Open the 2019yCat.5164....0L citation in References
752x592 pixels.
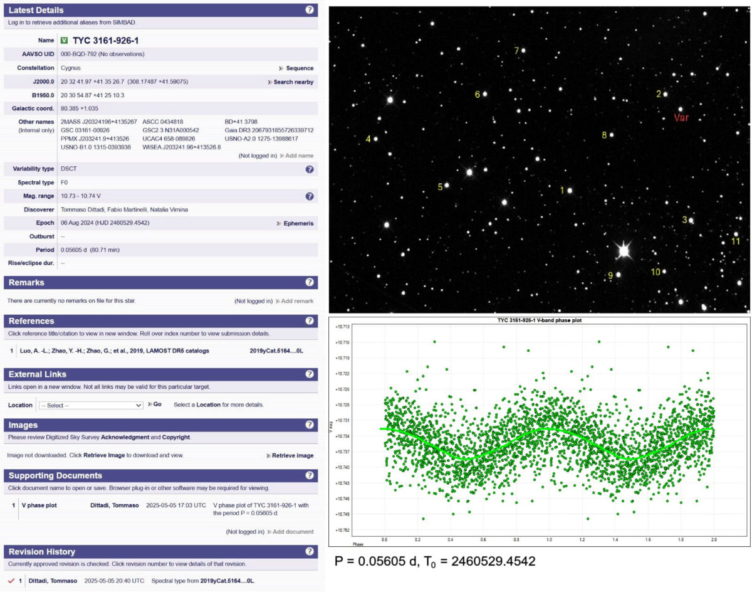pos(276,351)
